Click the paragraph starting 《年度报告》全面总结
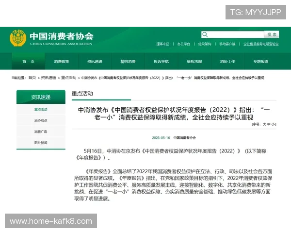 click(173, 185)
